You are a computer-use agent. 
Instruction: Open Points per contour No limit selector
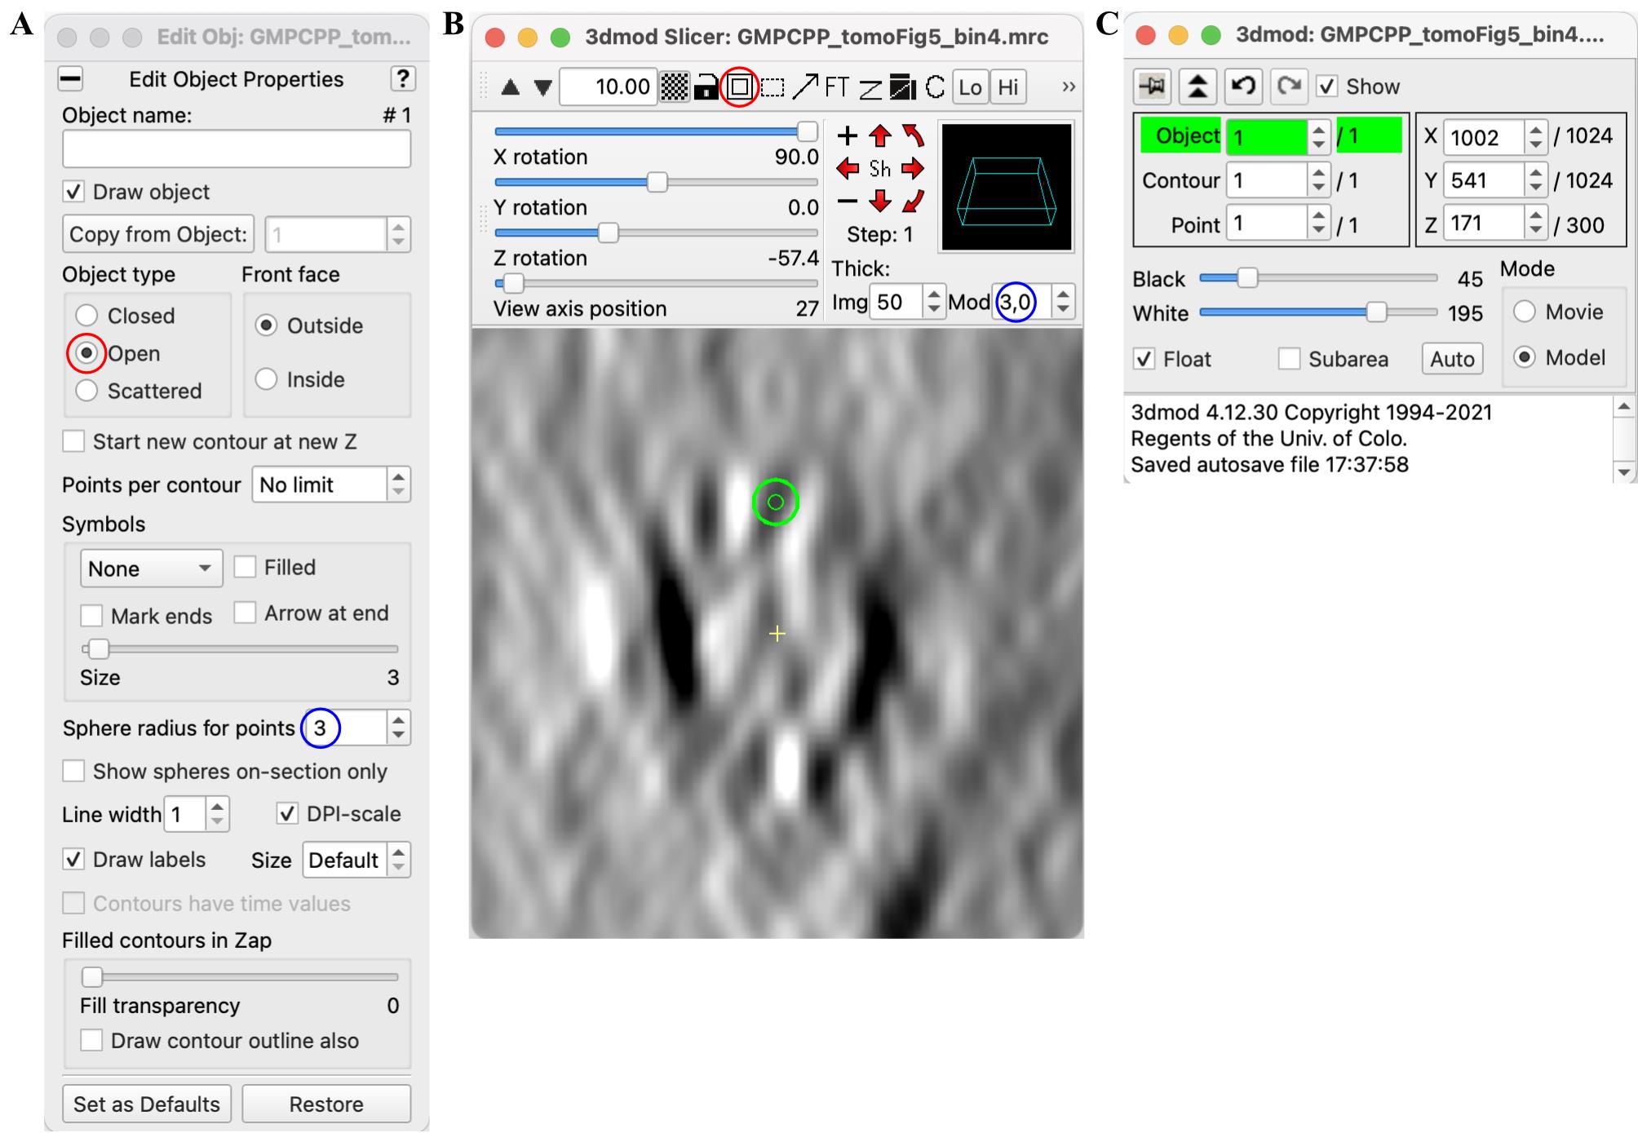coord(330,485)
